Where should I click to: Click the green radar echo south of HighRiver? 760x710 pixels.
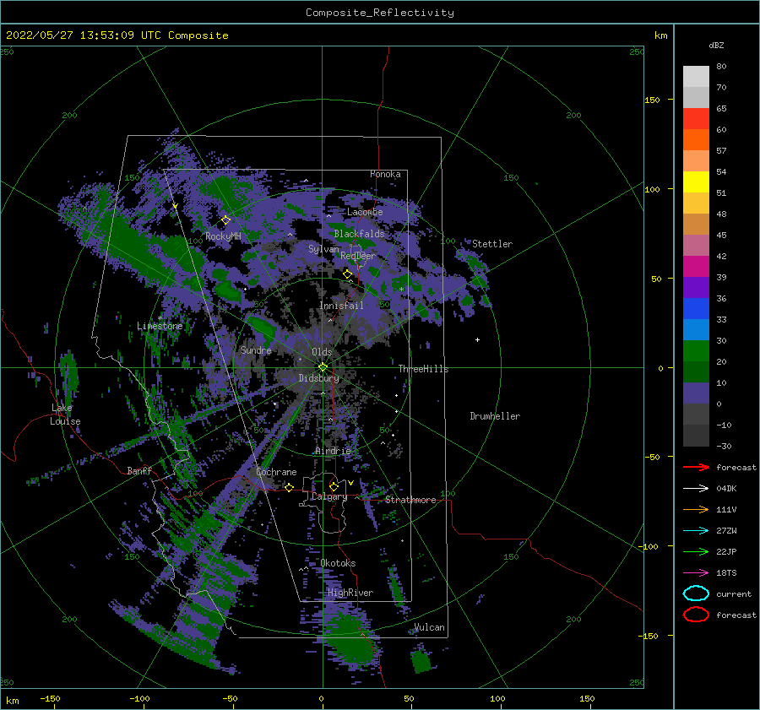[x=350, y=641]
